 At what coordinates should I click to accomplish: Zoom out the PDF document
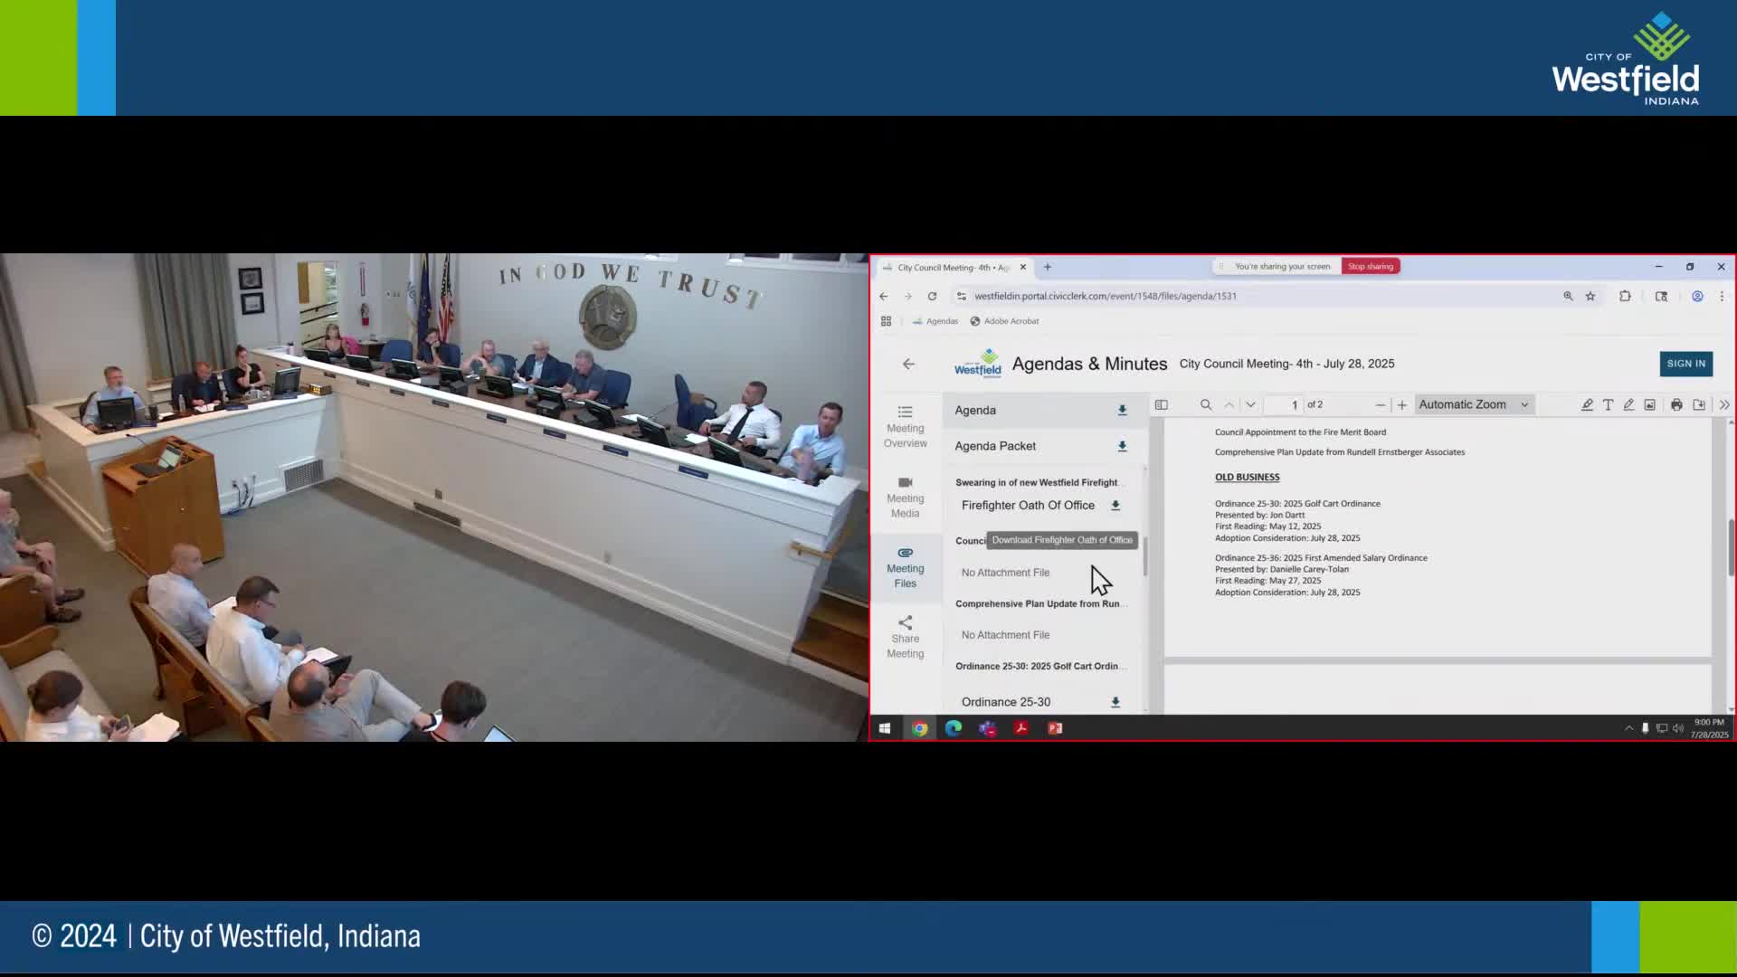1380,404
